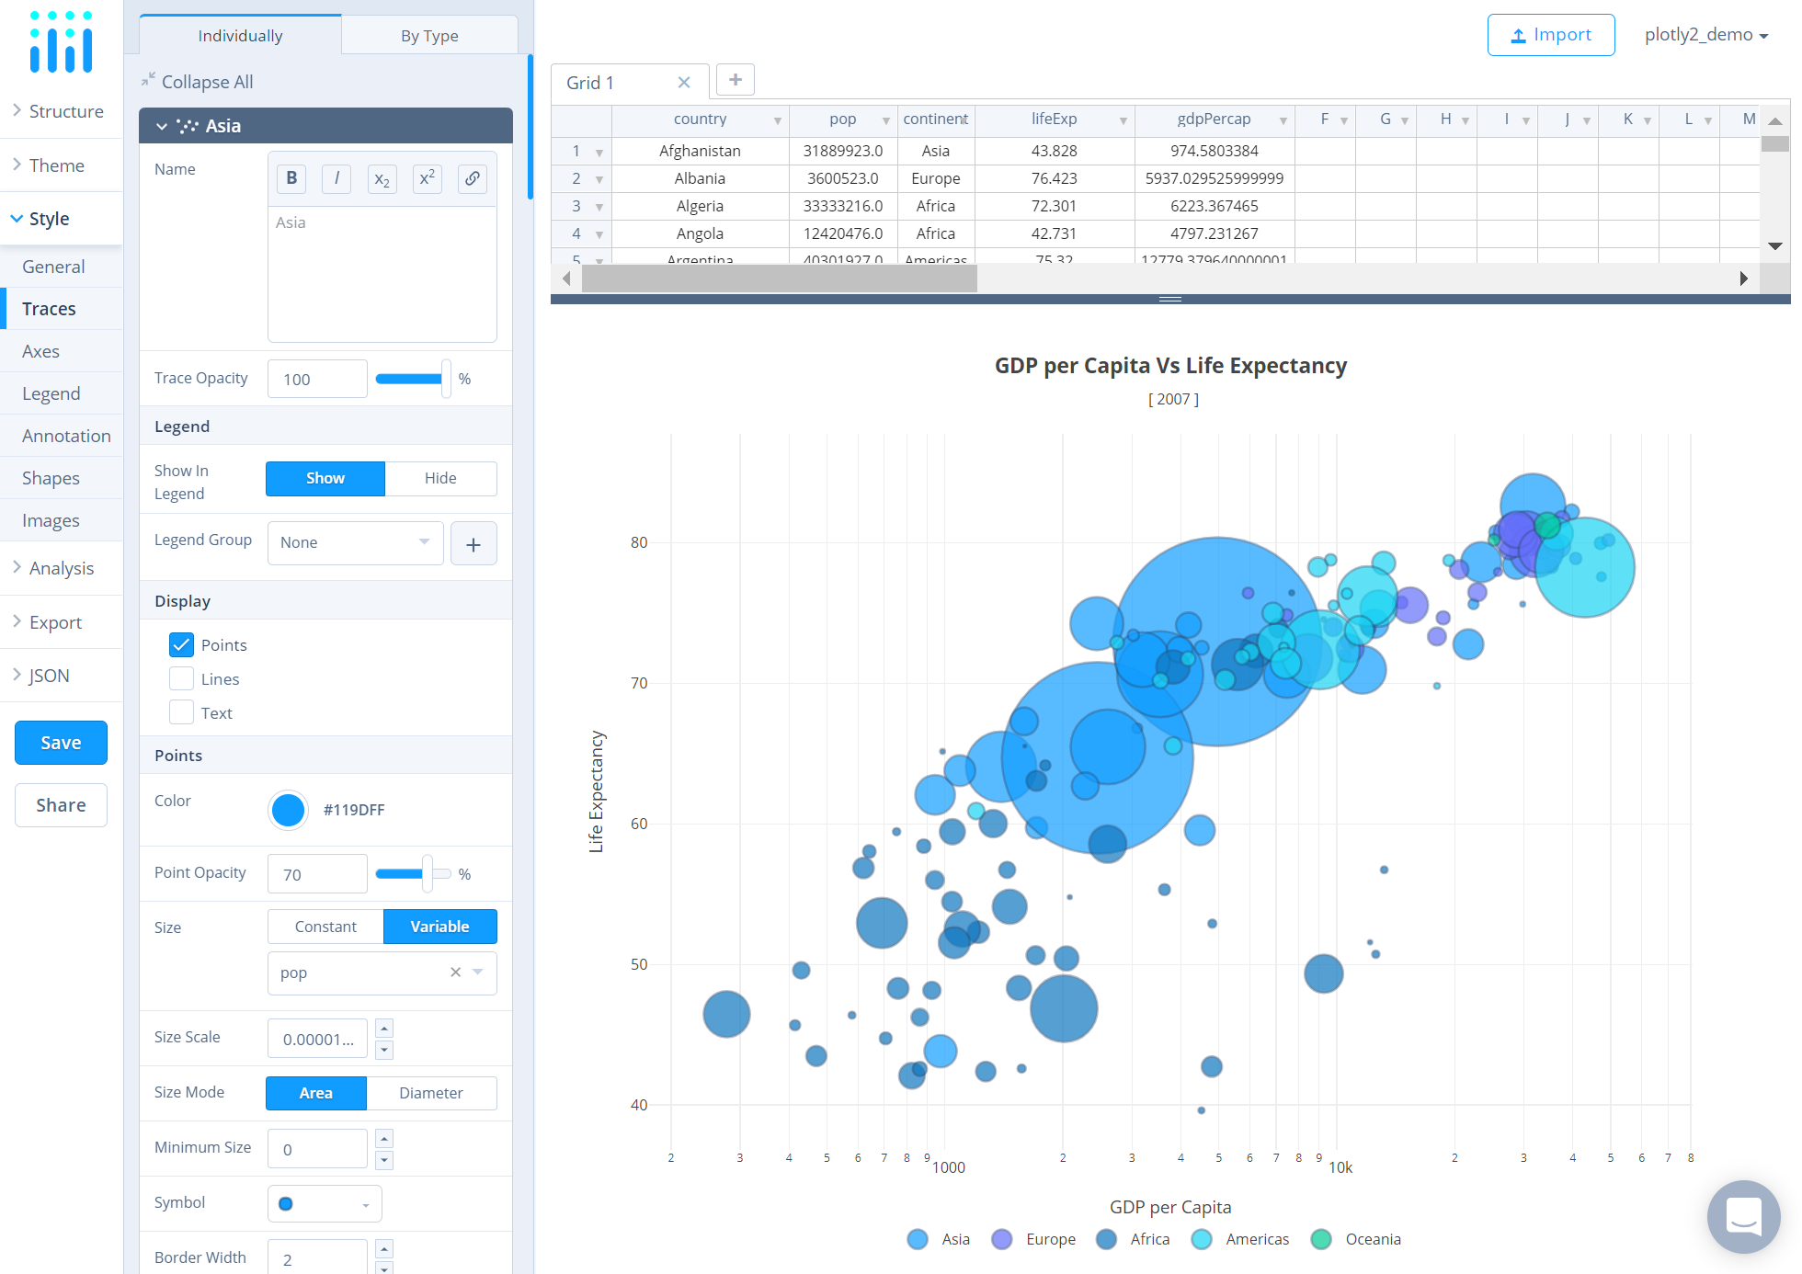This screenshot has height=1274, width=1802.
Task: Insert a link in Name editor
Action: [472, 178]
